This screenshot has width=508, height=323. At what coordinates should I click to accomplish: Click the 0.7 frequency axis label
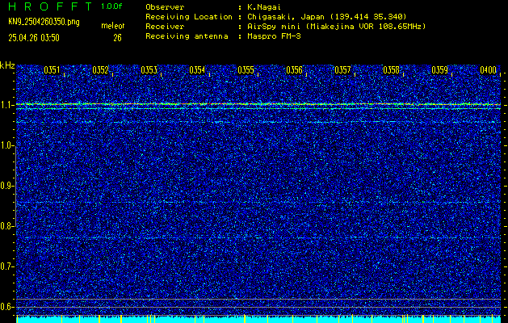coord(7,266)
